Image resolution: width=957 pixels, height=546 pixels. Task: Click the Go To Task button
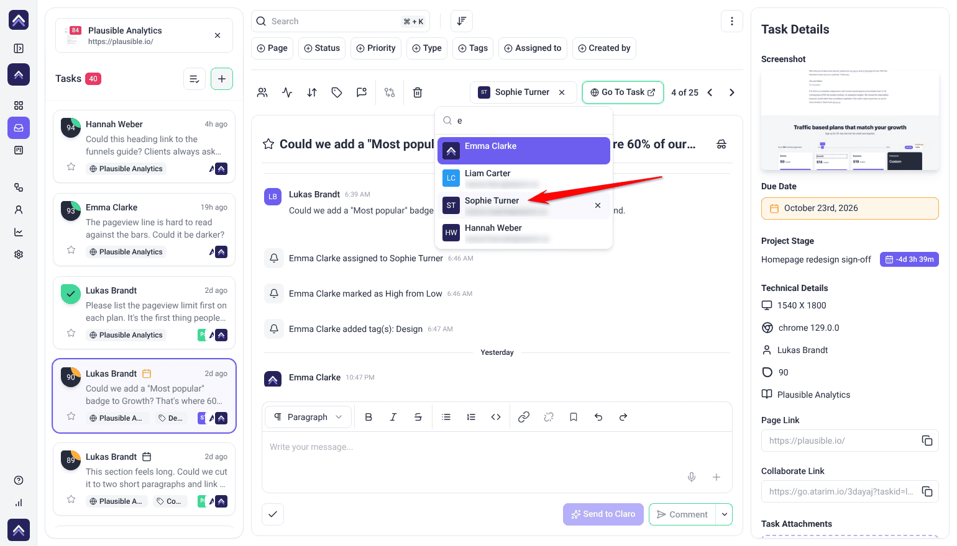[x=623, y=92]
